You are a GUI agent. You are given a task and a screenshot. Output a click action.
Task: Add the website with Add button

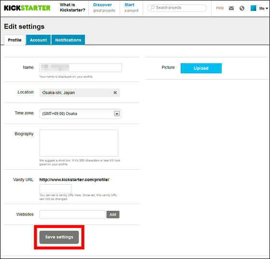click(x=113, y=215)
